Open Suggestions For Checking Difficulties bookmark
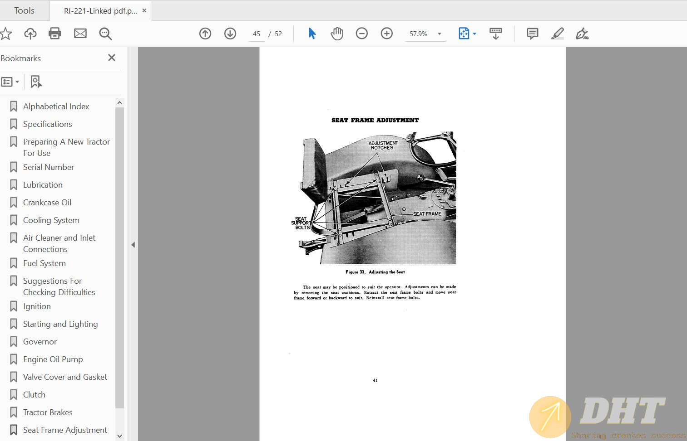 [59, 286]
